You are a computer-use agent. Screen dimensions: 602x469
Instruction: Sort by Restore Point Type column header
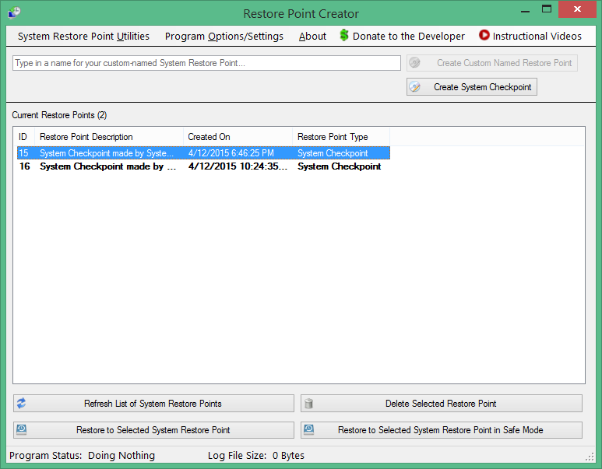click(x=340, y=137)
